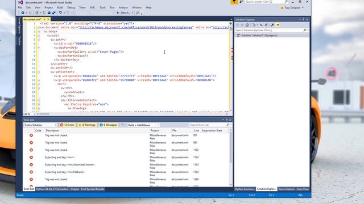Click the Error List search magnifier icon
The image size is (364, 204).
pyautogui.click(x=228, y=125)
